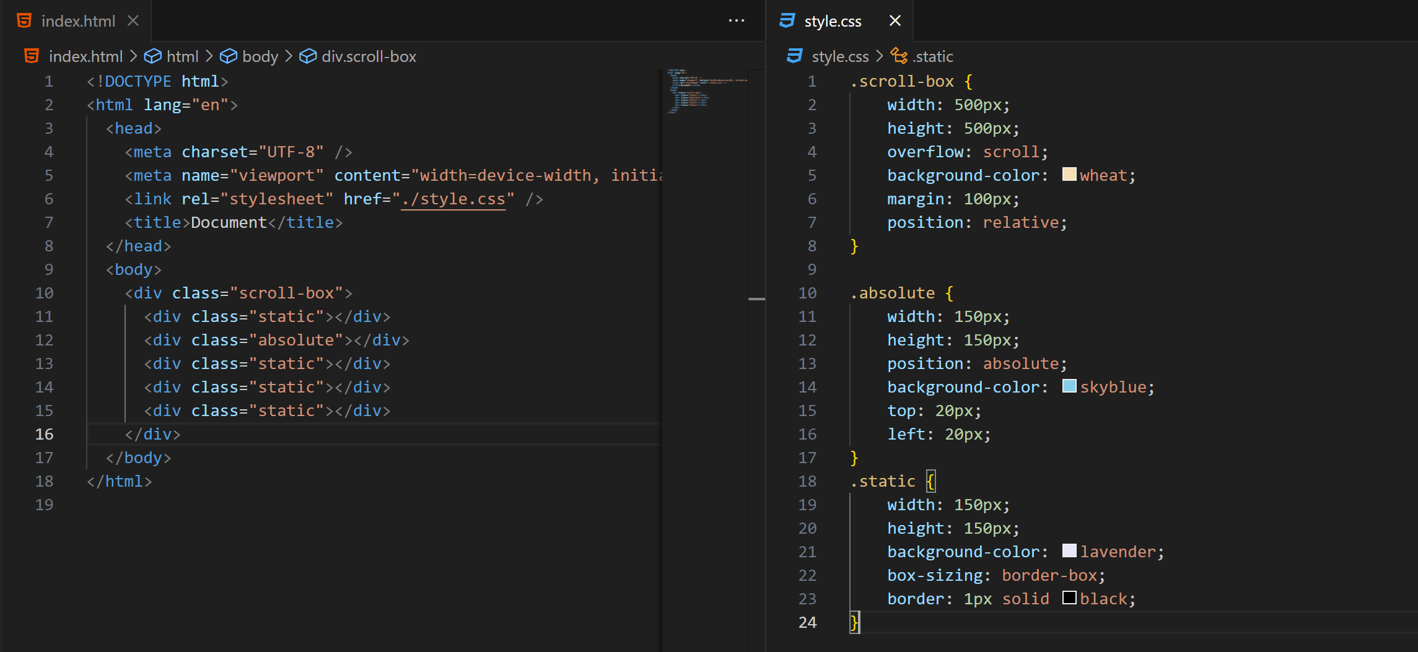Select the style.css tab
Viewport: 1418px width, 652px height.
click(839, 20)
